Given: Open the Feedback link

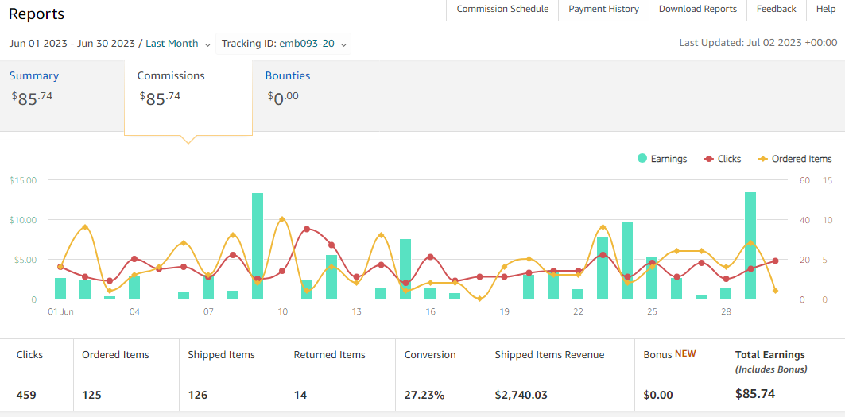Looking at the screenshot, I should [776, 10].
